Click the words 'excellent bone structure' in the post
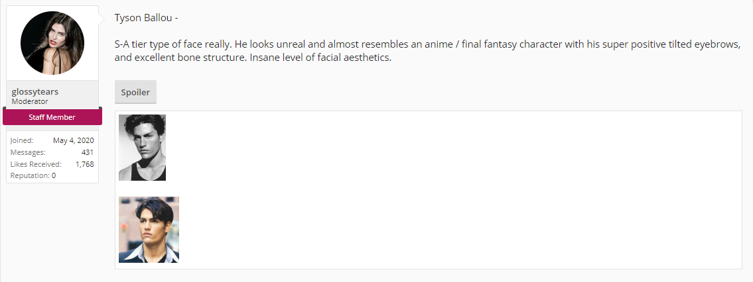 click(x=189, y=58)
